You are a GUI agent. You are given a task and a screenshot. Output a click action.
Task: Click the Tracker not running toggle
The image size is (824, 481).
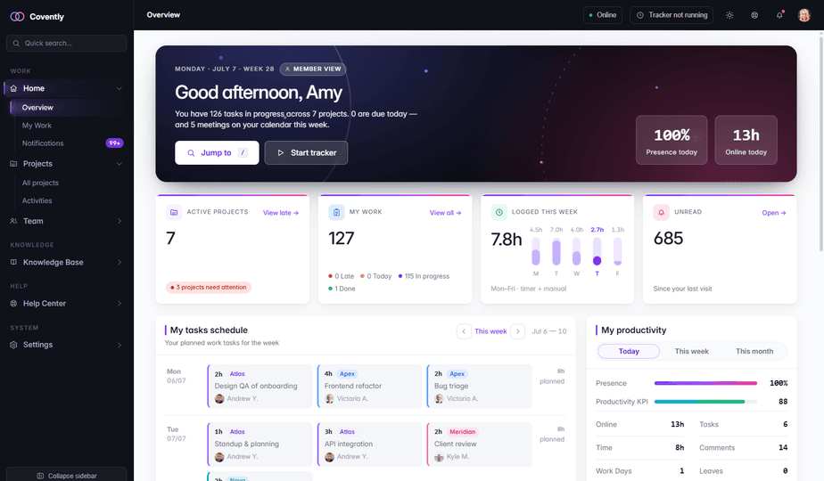point(672,15)
